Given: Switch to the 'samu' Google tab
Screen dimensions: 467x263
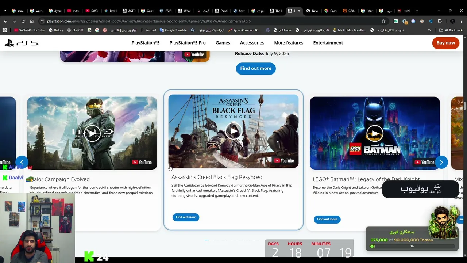Looking at the screenshot, I should (18, 11).
